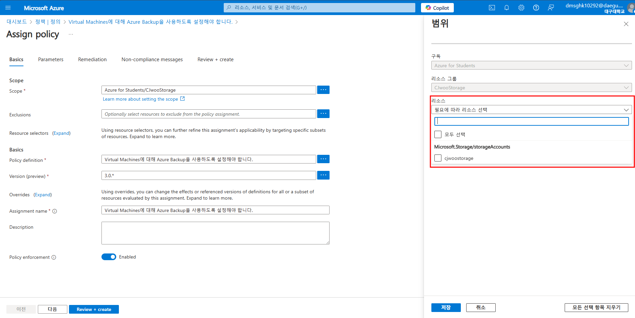
Task: Open the notifications bell
Action: click(x=506, y=8)
